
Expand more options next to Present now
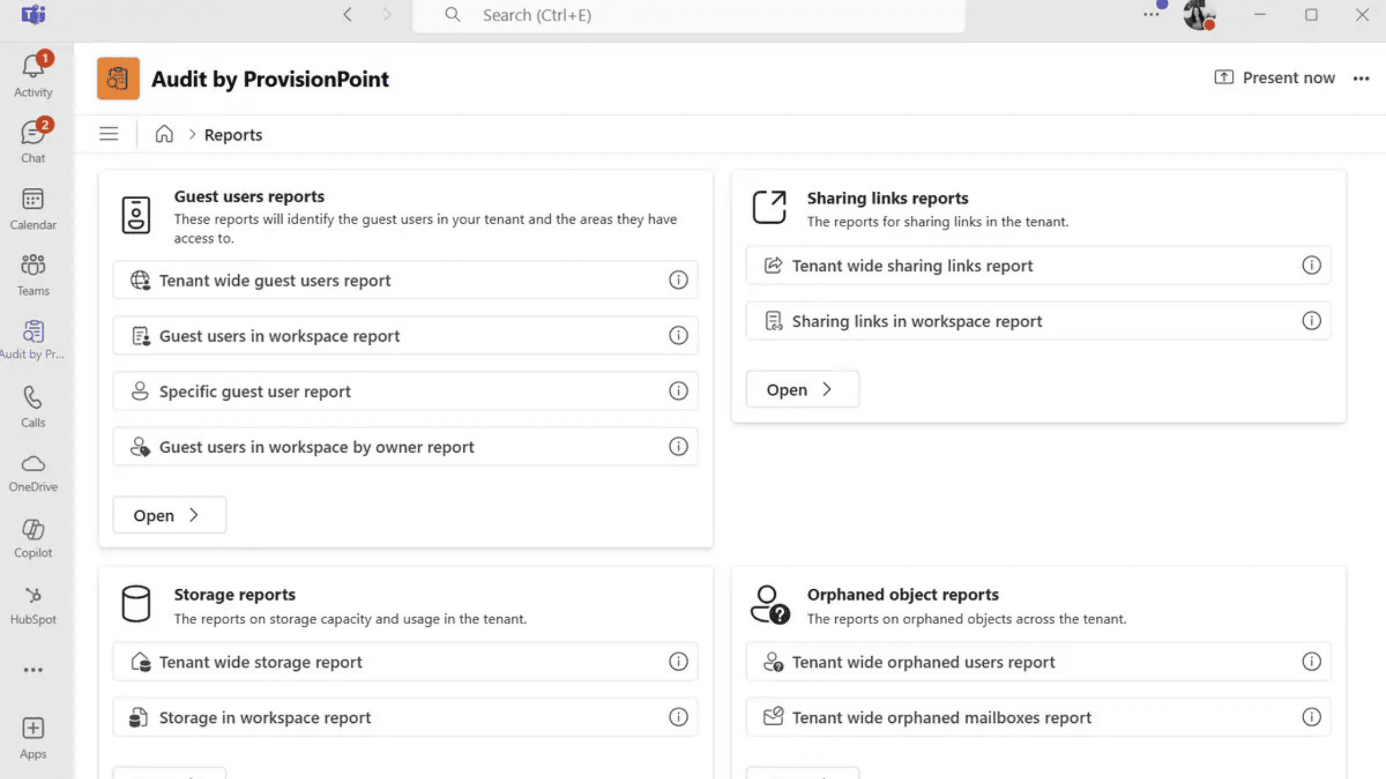[x=1361, y=79]
